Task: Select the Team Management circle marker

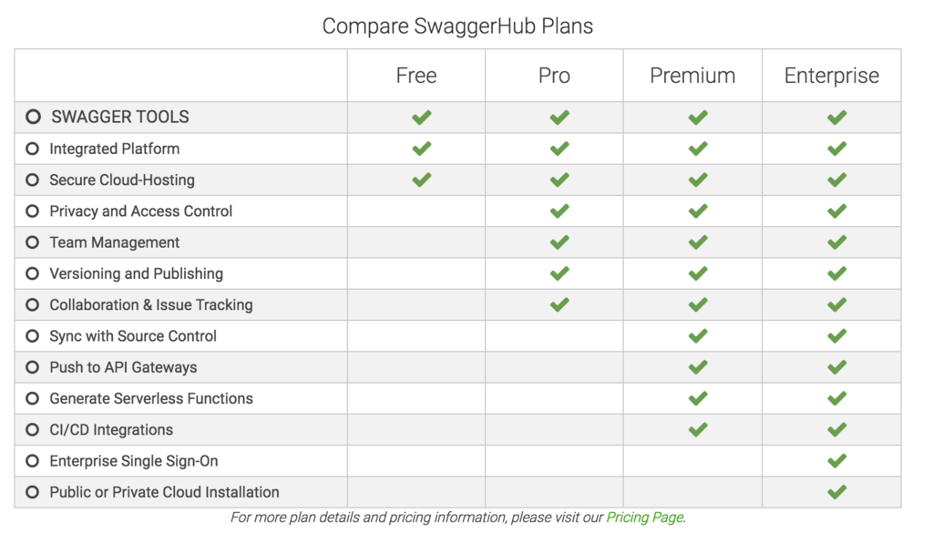Action: click(32, 242)
